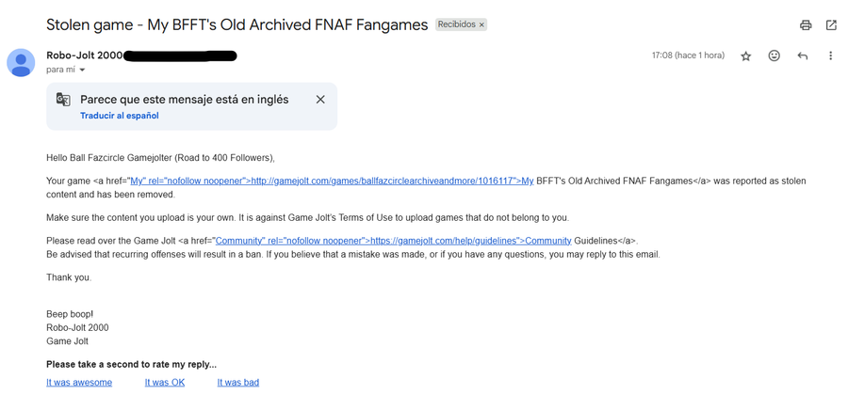Open the email in a new window
848x394 pixels.
click(x=831, y=24)
